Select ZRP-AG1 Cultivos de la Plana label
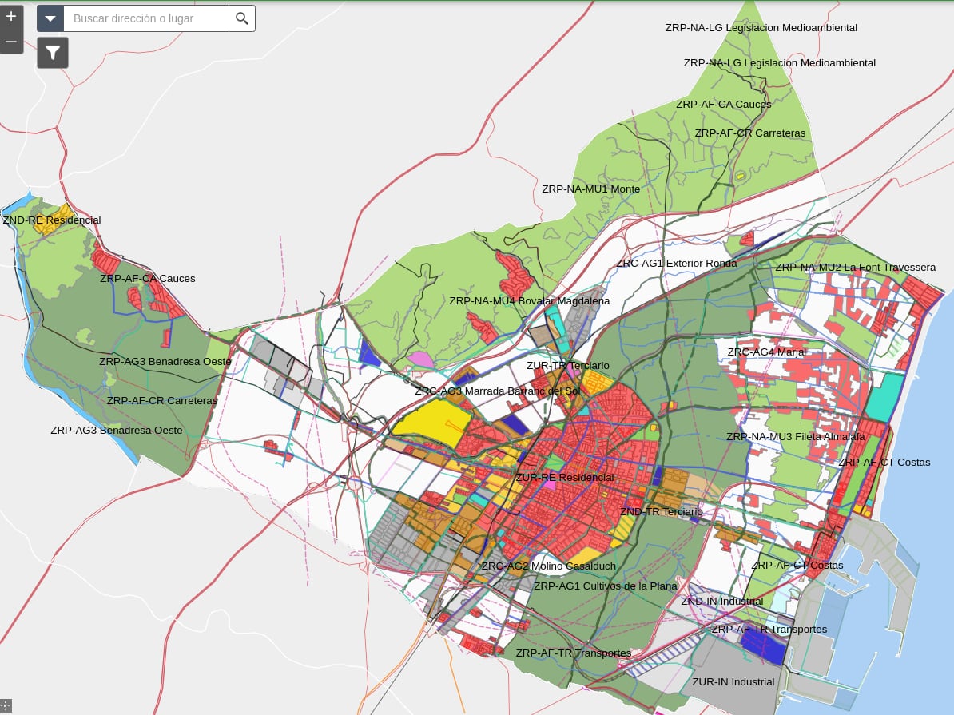 tap(605, 586)
